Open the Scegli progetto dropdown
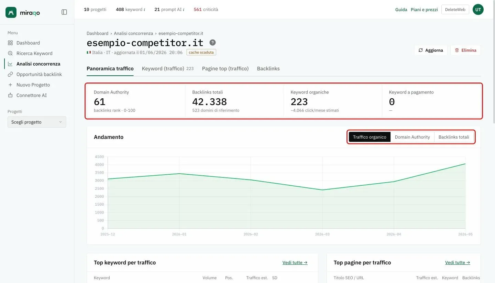 37,122
